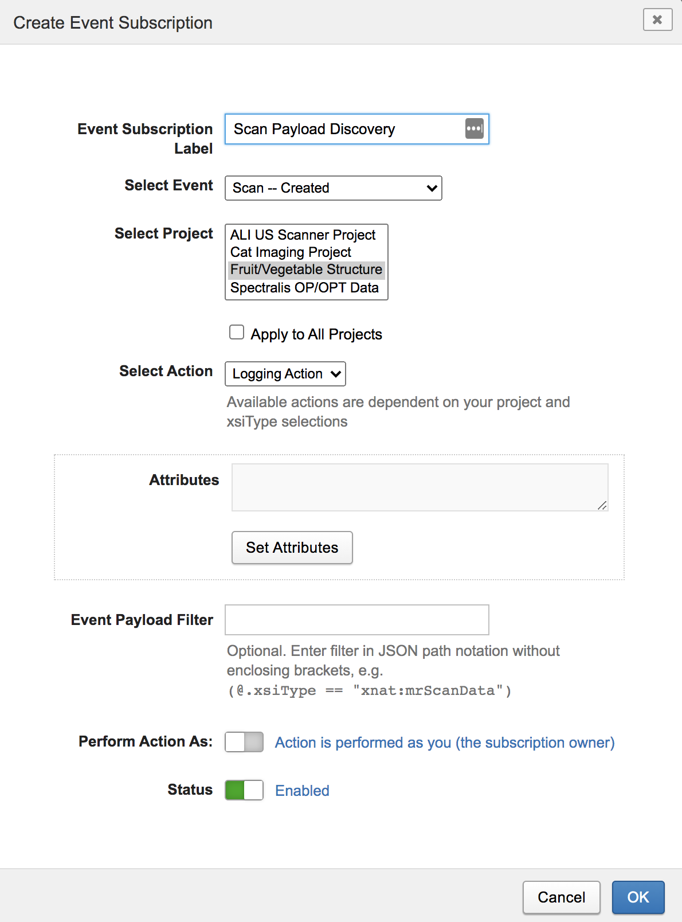Select ALI US Scanner Project
This screenshot has height=922, width=682.
[x=303, y=235]
